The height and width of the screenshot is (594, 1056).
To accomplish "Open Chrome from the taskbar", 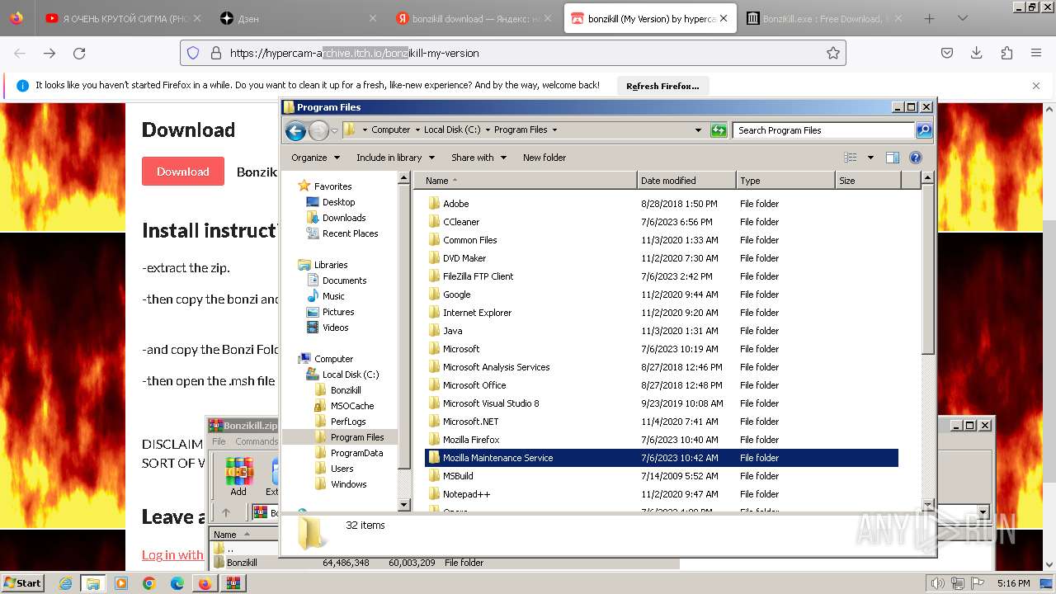I will point(149,583).
